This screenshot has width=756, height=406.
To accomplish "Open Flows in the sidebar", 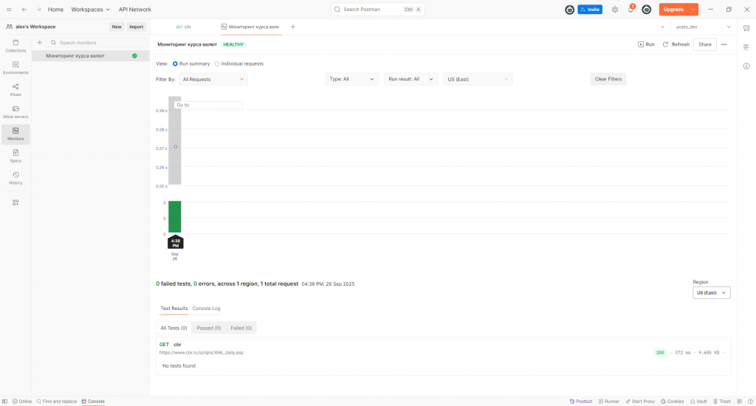I will [x=16, y=89].
